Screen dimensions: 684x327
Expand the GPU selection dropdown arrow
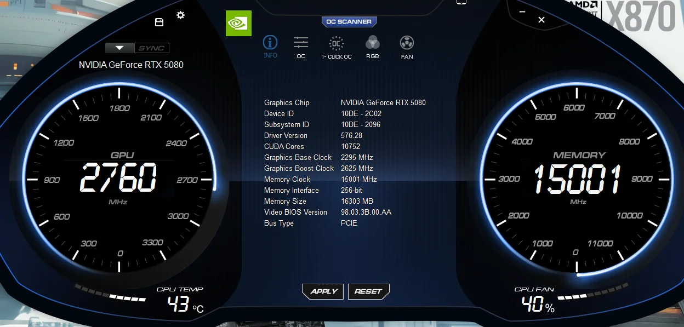click(x=119, y=48)
